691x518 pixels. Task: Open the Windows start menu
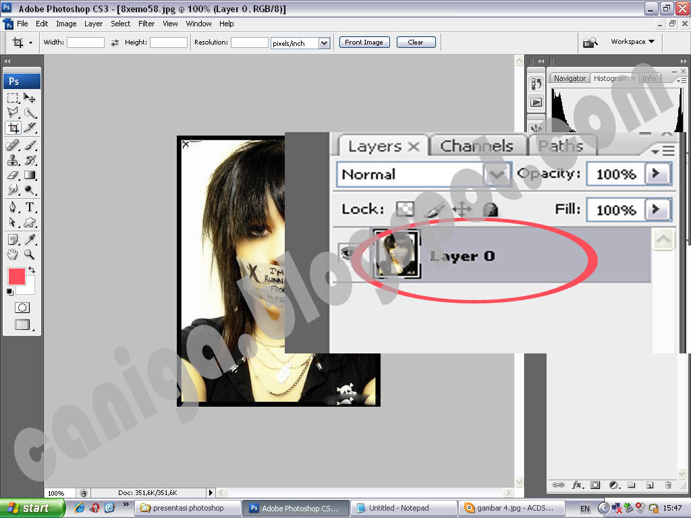click(32, 508)
